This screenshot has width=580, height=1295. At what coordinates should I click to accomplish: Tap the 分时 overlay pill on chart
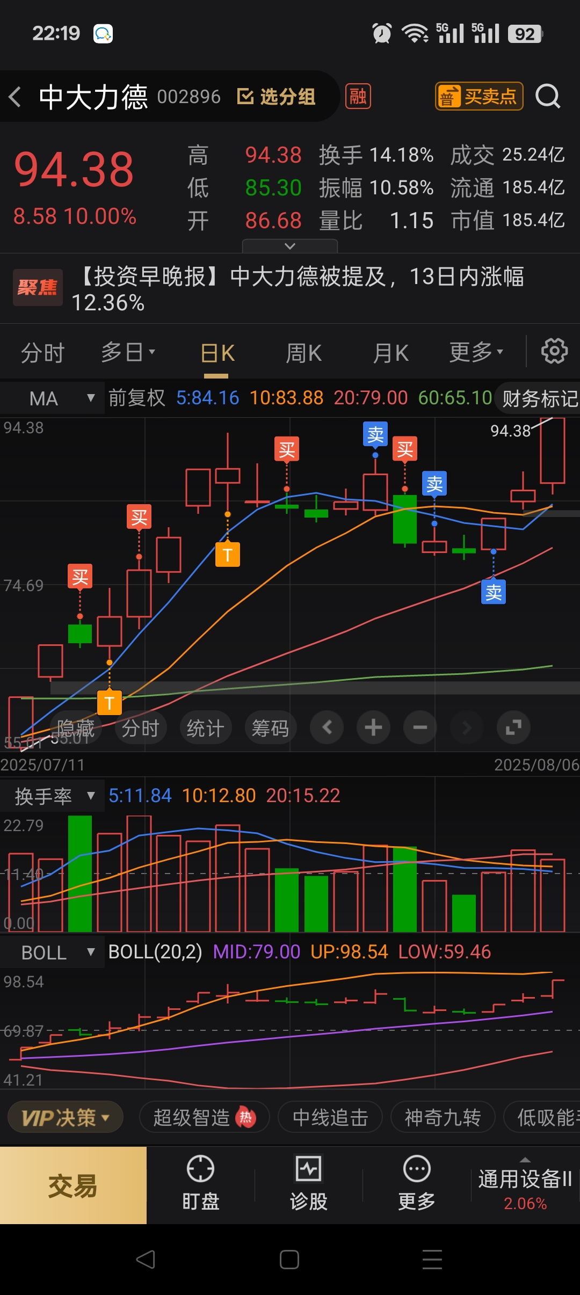[x=141, y=728]
